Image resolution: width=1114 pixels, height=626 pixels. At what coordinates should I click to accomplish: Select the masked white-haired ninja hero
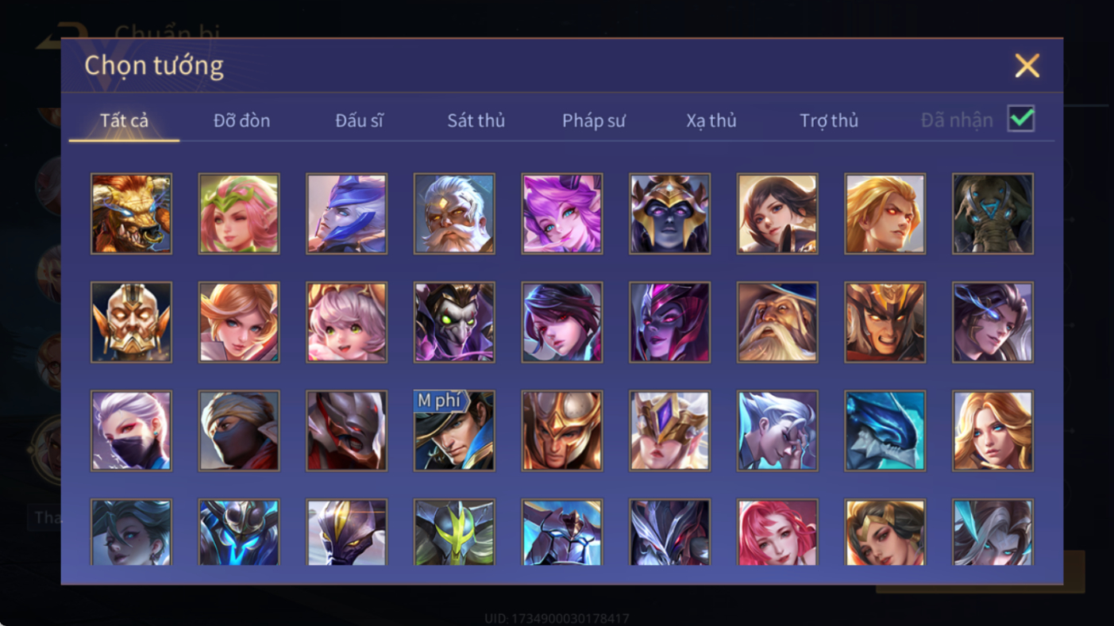click(131, 431)
